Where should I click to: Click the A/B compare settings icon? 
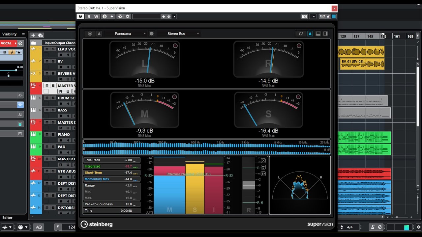point(105,16)
